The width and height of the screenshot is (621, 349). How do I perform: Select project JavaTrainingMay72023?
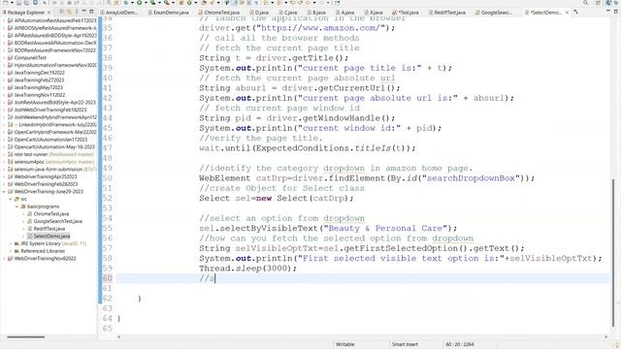click(38, 87)
